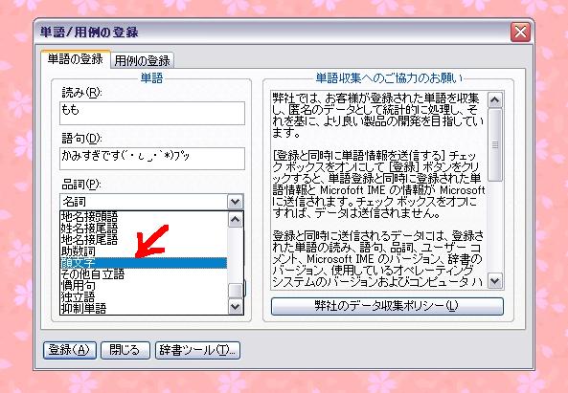Click the 閉じる button
The width and height of the screenshot is (568, 393).
point(125,350)
